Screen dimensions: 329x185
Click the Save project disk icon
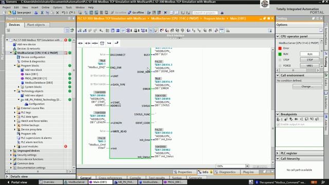(14, 12)
